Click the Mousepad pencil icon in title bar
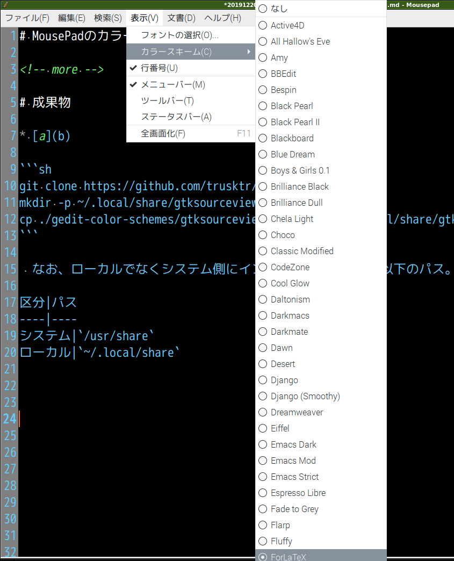This screenshot has width=454, height=561. click(5, 5)
